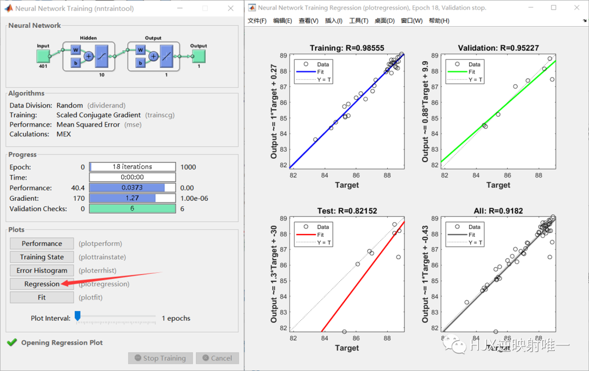
Task: Click the Validation Checks progress bar
Action: (x=132, y=208)
